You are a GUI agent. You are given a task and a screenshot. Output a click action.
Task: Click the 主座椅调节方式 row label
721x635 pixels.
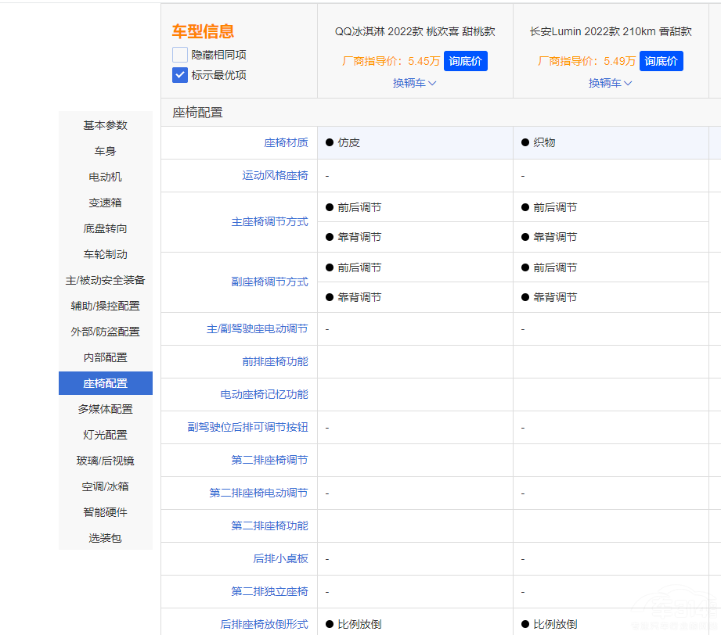269,222
